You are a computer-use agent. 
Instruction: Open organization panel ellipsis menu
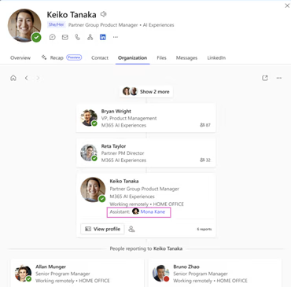(279, 78)
